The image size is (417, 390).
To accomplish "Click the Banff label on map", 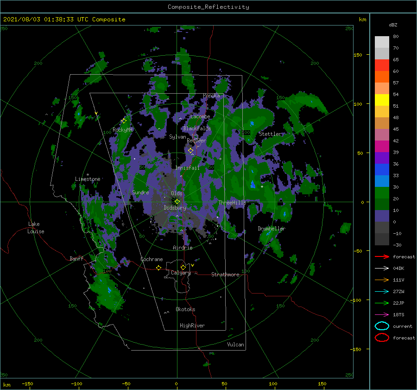I will (x=76, y=258).
